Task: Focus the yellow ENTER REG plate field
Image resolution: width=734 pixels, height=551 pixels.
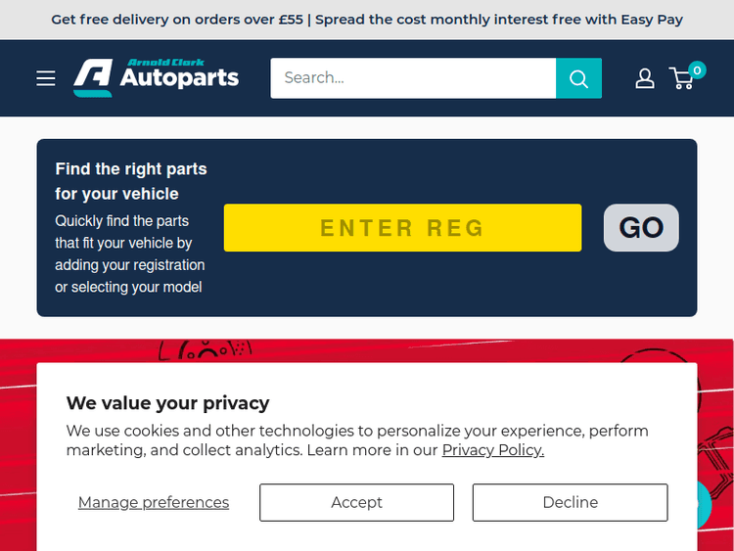Action: [x=402, y=228]
